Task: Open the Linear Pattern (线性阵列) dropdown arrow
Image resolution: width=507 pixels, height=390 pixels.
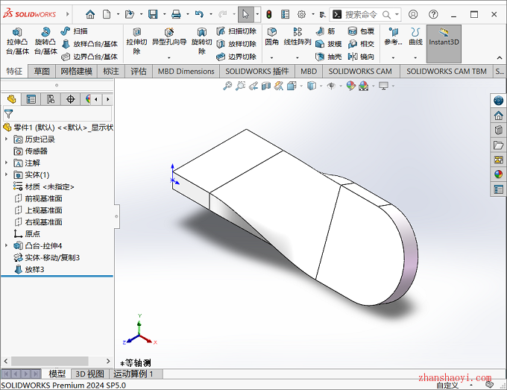Action: click(x=297, y=57)
